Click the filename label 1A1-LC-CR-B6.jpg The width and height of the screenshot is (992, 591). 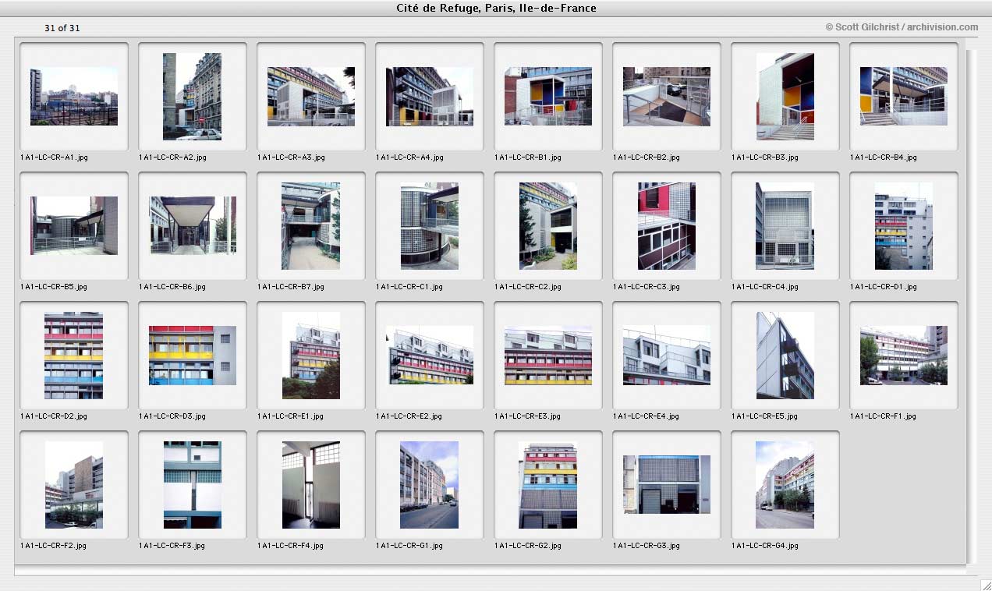coord(172,287)
